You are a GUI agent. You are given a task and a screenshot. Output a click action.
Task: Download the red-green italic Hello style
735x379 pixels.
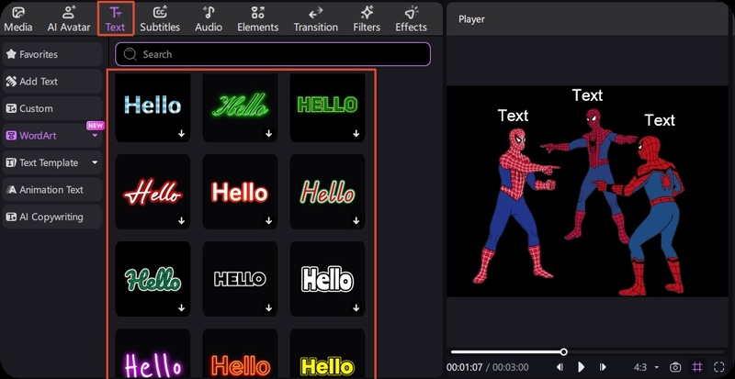[x=356, y=220]
